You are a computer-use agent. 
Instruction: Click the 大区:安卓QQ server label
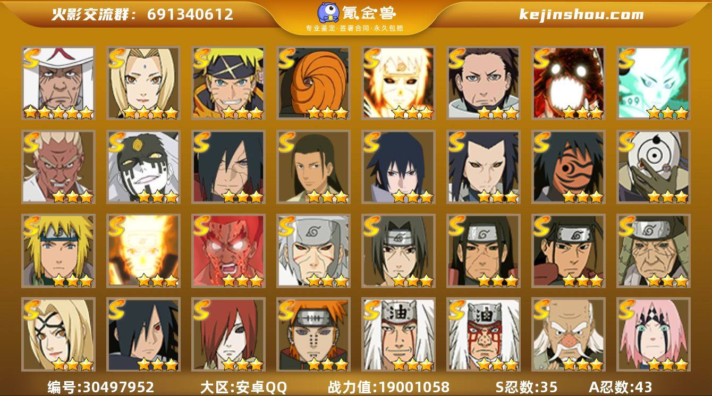tap(243, 386)
